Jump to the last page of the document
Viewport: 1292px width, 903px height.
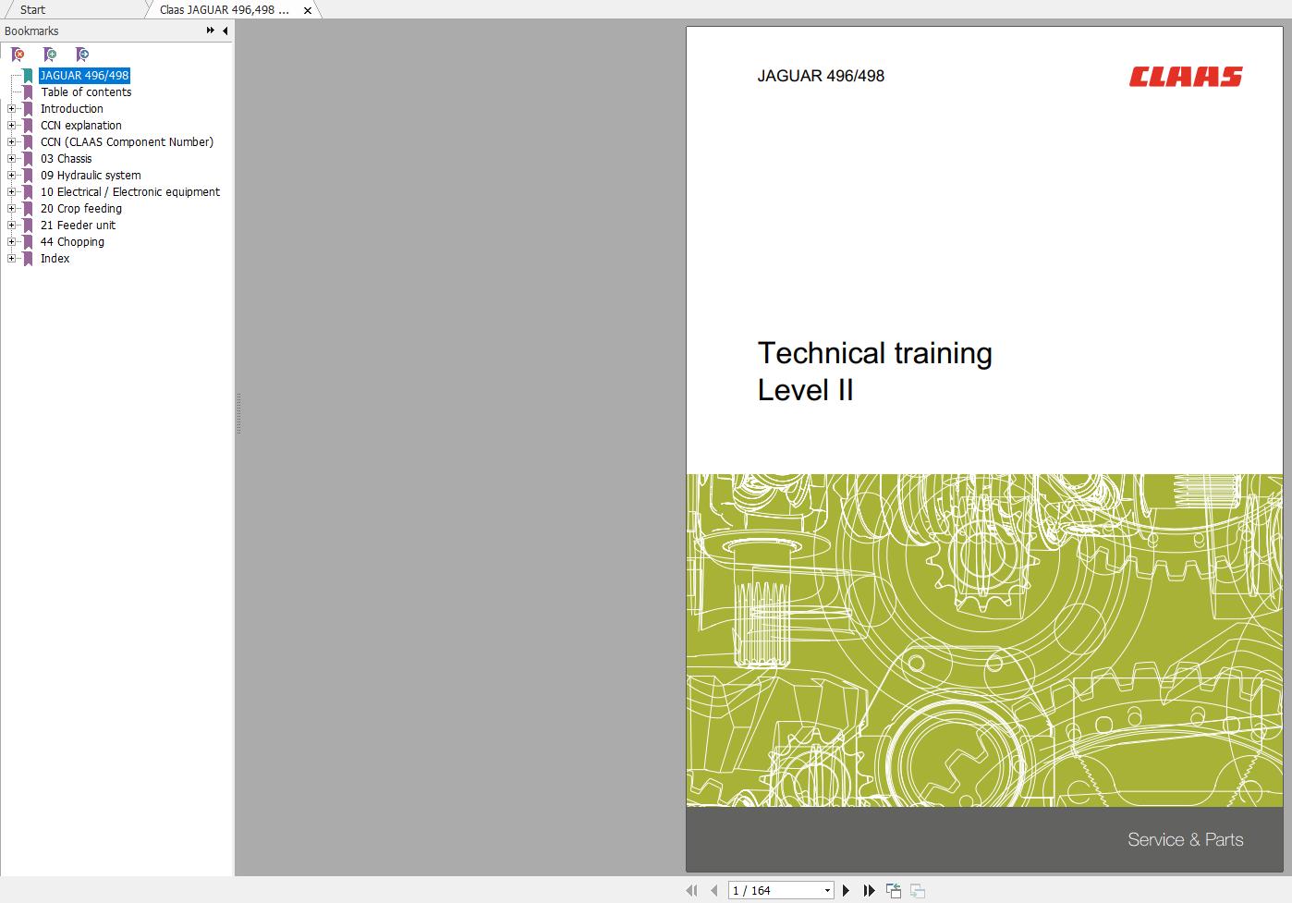click(x=868, y=890)
